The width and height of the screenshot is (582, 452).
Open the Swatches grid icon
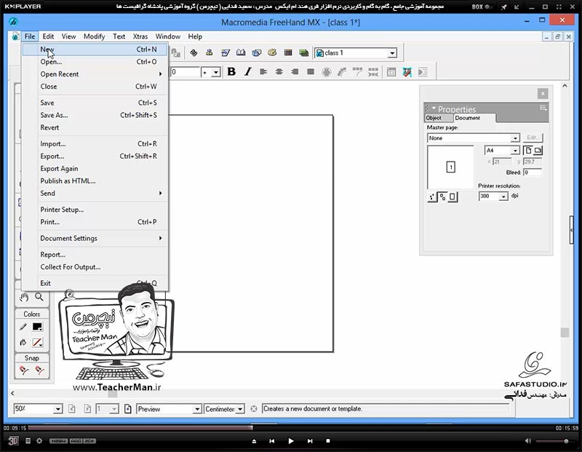pyautogui.click(x=287, y=52)
